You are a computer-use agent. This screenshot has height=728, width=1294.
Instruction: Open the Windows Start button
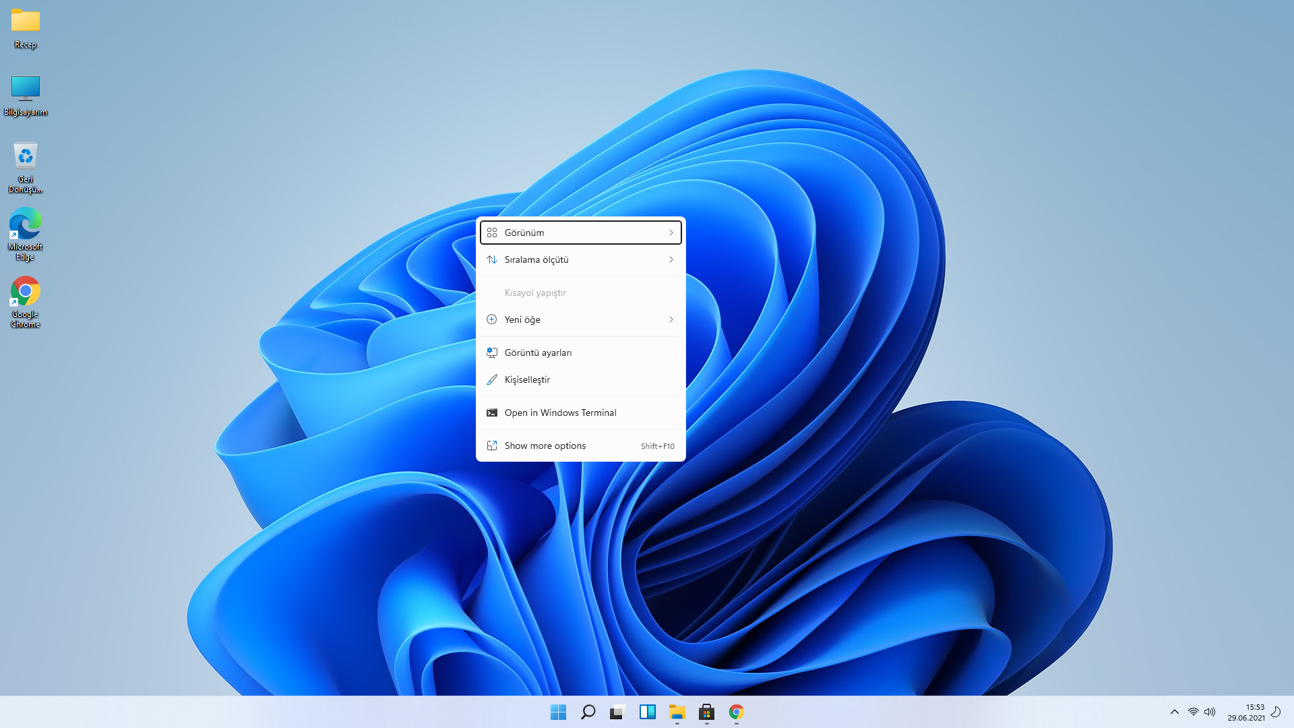pyautogui.click(x=558, y=712)
